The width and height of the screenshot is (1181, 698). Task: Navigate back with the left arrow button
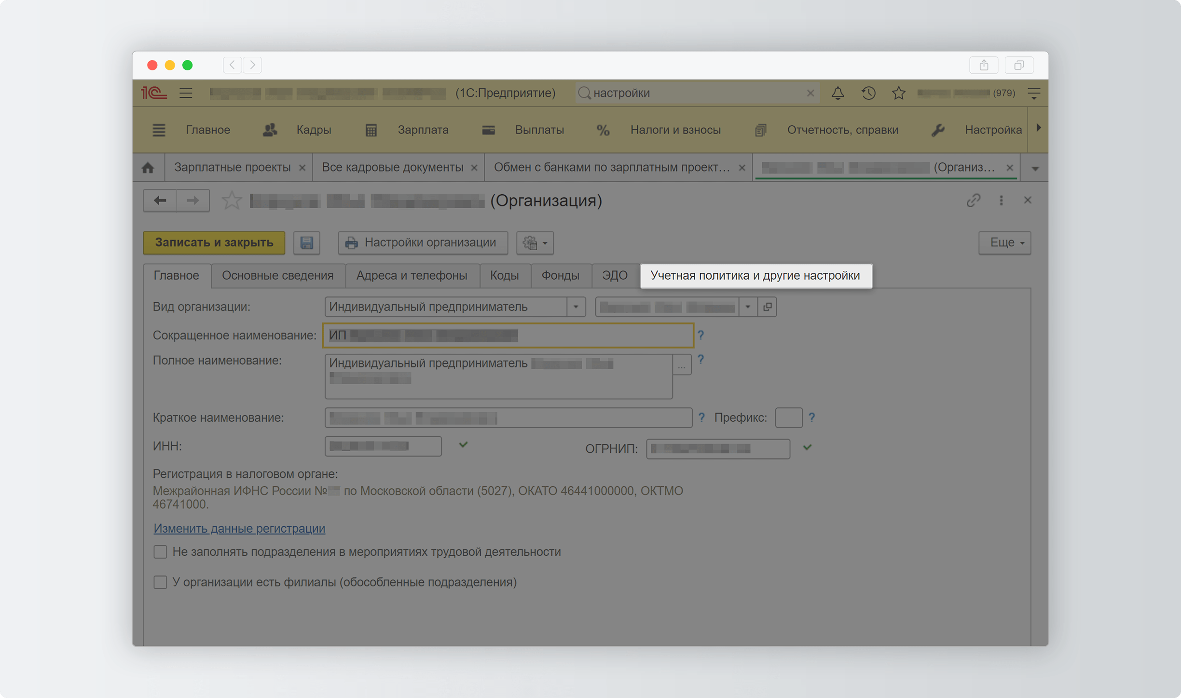click(x=160, y=201)
